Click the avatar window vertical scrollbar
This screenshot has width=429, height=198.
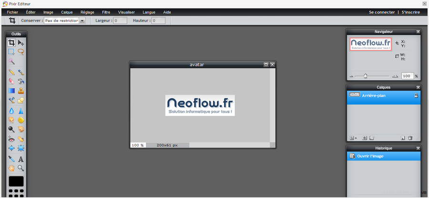272,105
